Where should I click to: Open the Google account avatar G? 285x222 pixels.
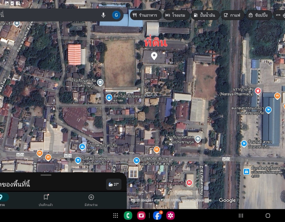point(116,15)
